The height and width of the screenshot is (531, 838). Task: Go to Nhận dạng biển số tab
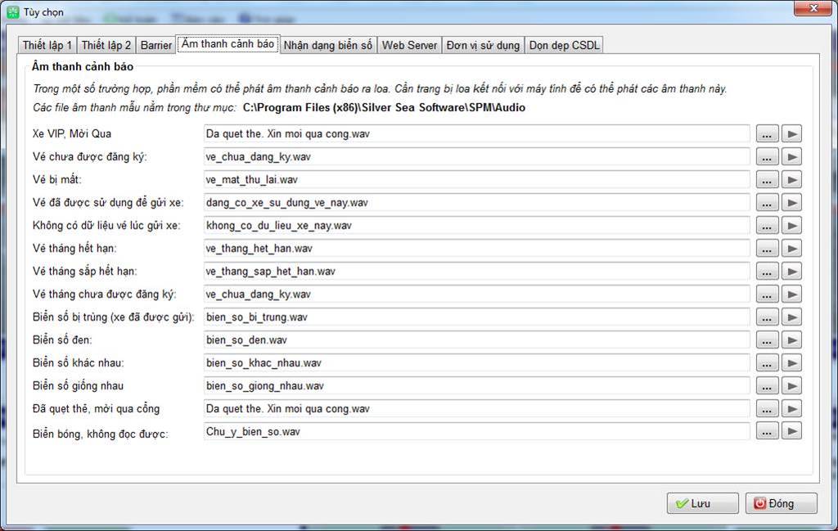pyautogui.click(x=328, y=45)
